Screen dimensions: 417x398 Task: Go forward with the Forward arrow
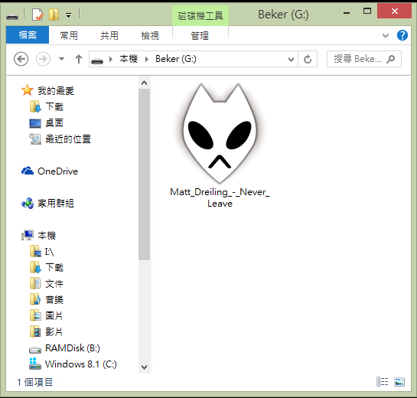(x=43, y=59)
